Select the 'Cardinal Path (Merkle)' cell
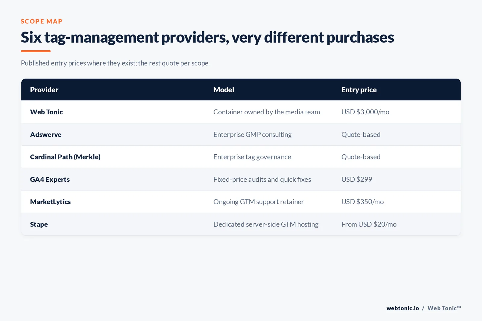The width and height of the screenshot is (482, 321). pos(65,157)
